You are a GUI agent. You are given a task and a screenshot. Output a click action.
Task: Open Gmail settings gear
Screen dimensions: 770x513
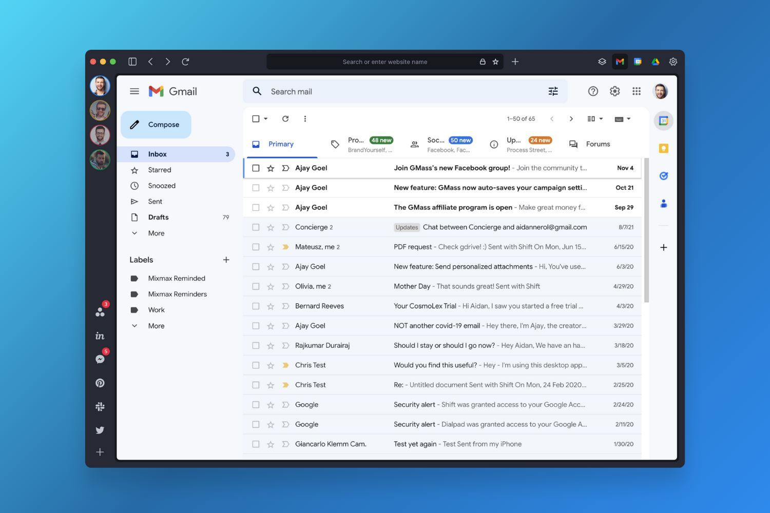point(614,91)
